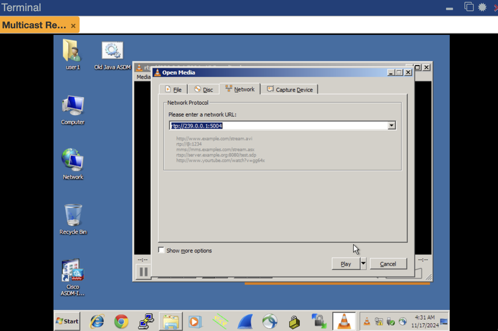Close the Multicast Re... tab
This screenshot has height=331, width=498.
coord(73,26)
